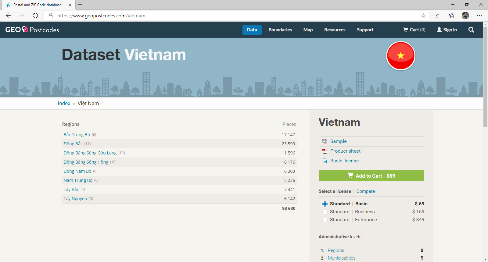Screen dimensions: 488x262
Task: Open the Cart (0) link
Action: point(414,30)
